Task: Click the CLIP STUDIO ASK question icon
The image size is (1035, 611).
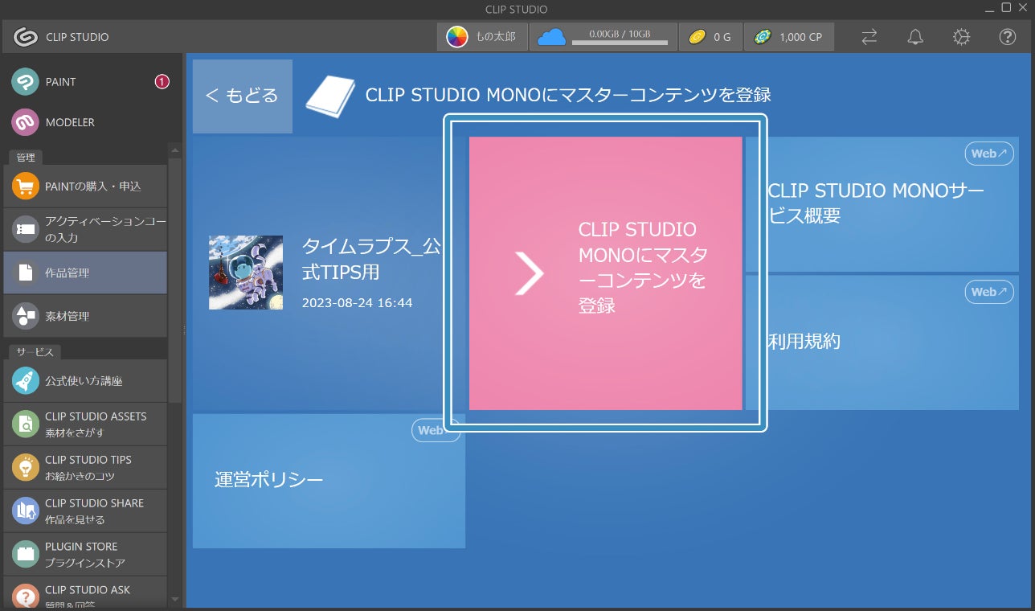Action: pos(26,596)
